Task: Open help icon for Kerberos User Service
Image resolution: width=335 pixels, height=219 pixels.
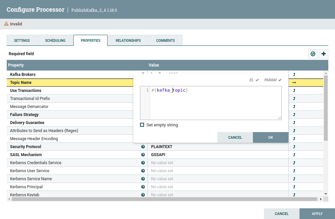Action: [143, 171]
